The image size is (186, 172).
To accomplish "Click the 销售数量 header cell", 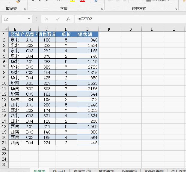I will (x=47, y=34).
